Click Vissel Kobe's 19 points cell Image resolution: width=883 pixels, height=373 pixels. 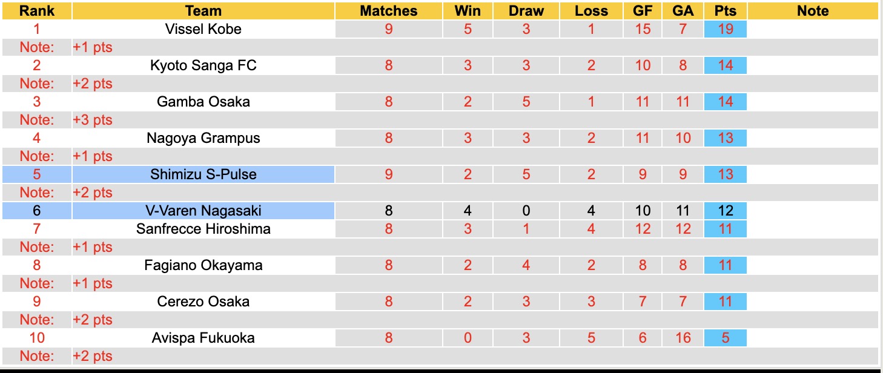725,29
